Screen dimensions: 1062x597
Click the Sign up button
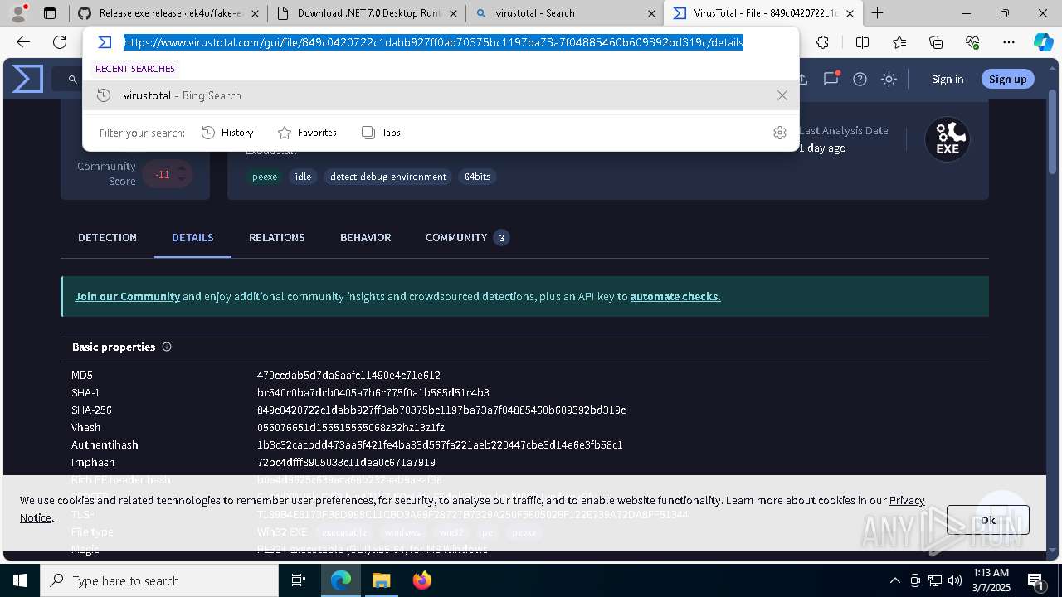coord(1008,79)
